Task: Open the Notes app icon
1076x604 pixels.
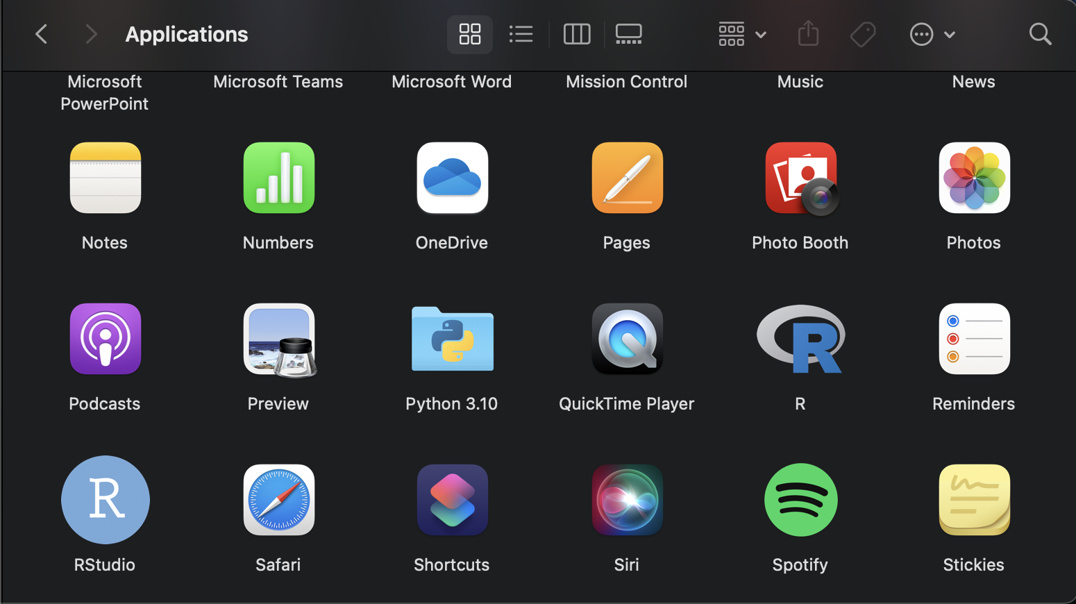Action: (x=106, y=178)
